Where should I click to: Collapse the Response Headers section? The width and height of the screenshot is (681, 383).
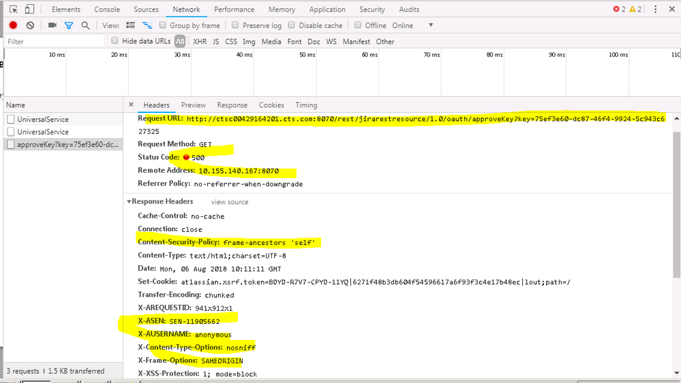coord(129,201)
